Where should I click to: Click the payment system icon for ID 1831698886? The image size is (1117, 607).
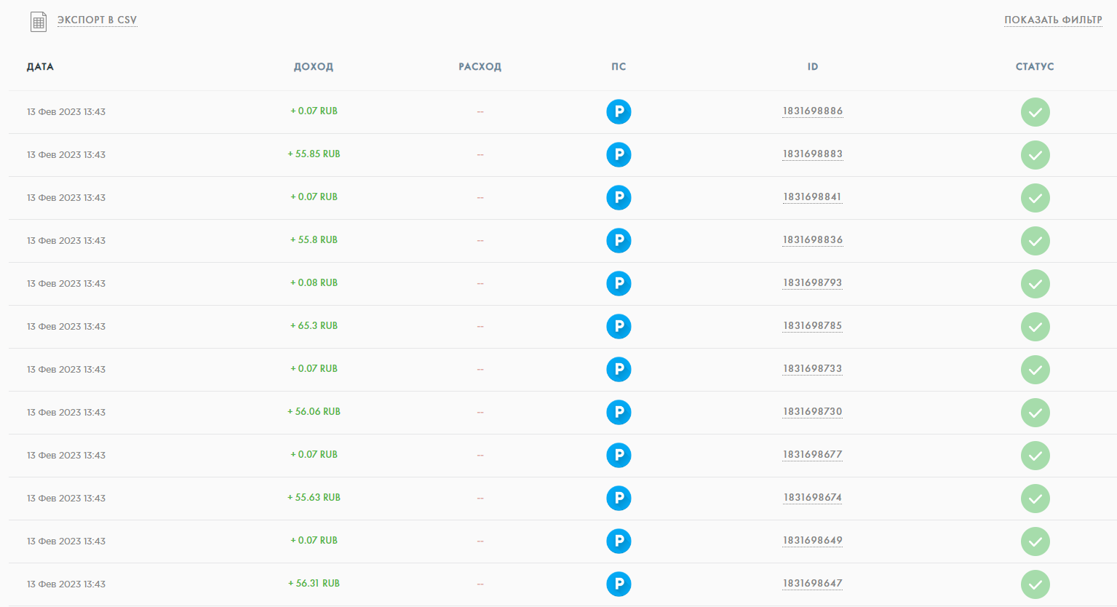tap(619, 112)
